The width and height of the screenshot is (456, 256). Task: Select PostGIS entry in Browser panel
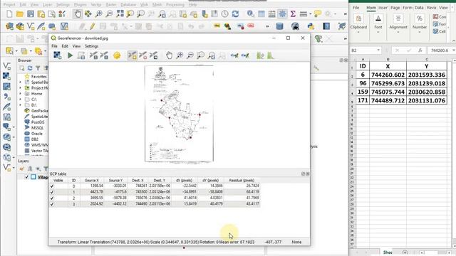tap(37, 122)
